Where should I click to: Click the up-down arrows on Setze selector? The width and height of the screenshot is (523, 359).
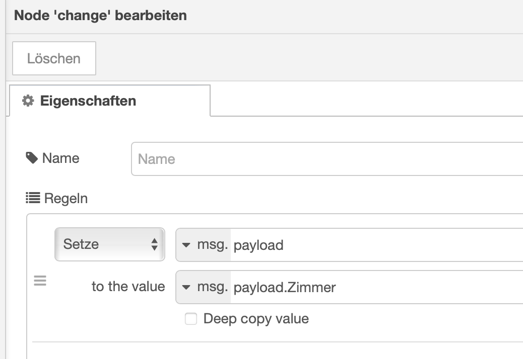(x=154, y=245)
